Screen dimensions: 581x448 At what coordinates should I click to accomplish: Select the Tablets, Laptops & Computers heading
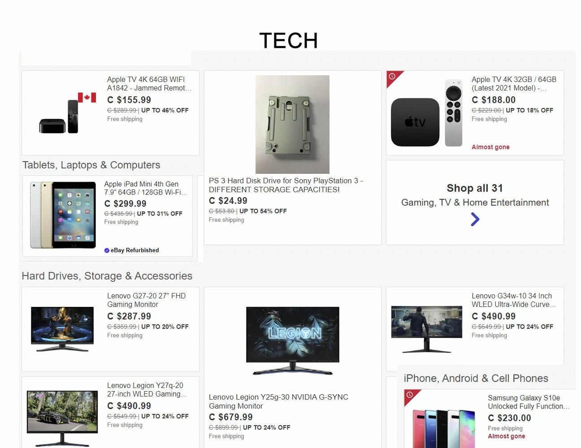91,165
